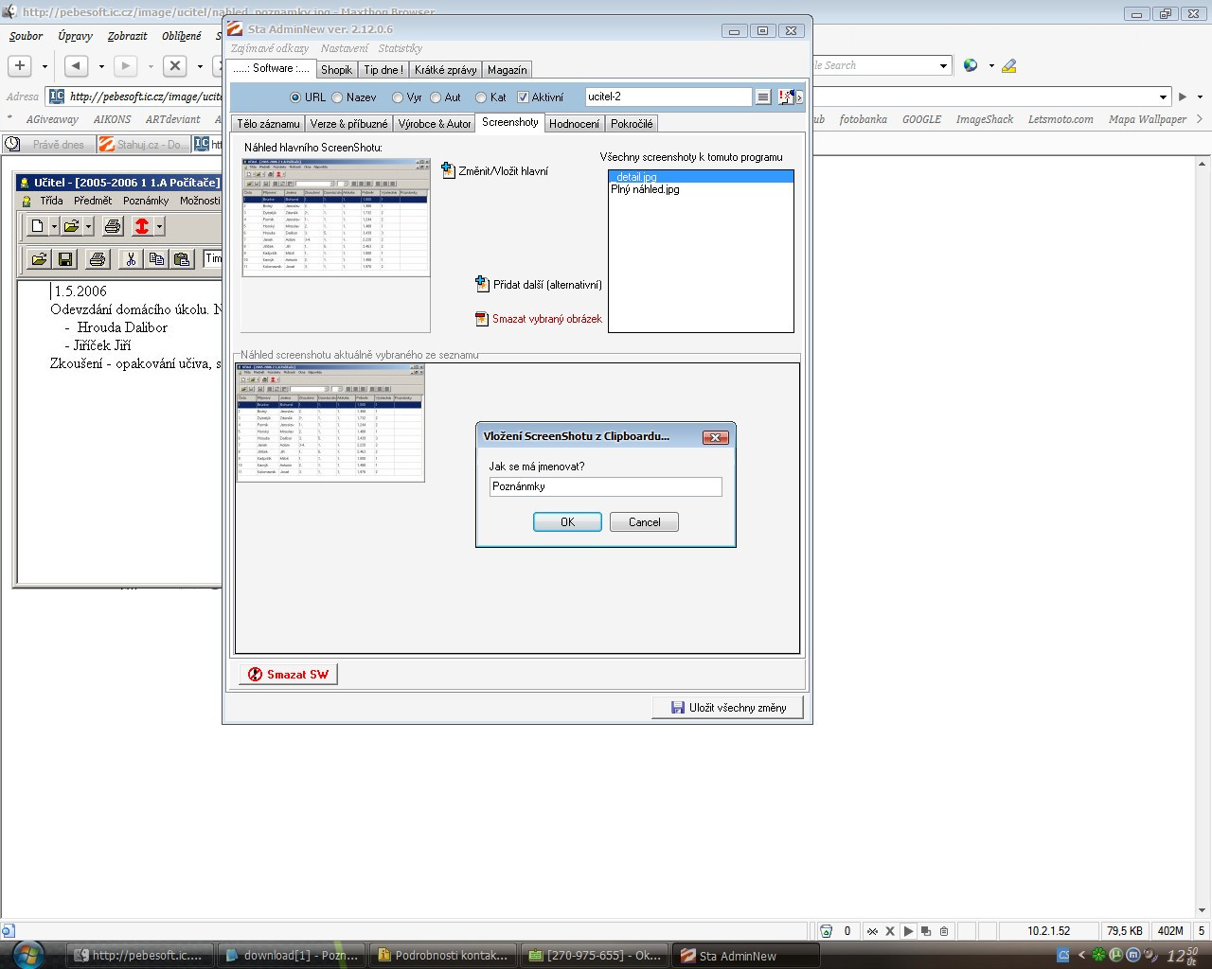Click the Smazat vybraný obrázek icon
Screen dimensions: 1212x969
tap(482, 319)
